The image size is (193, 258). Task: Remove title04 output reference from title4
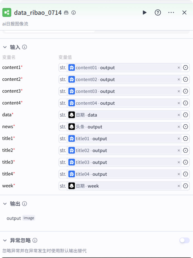[179, 174]
